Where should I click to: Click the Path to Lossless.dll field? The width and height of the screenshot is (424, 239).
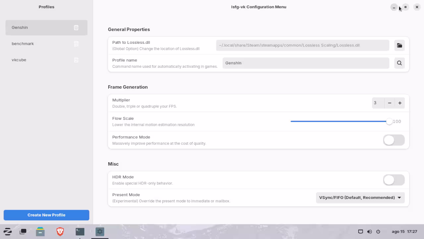(302, 45)
